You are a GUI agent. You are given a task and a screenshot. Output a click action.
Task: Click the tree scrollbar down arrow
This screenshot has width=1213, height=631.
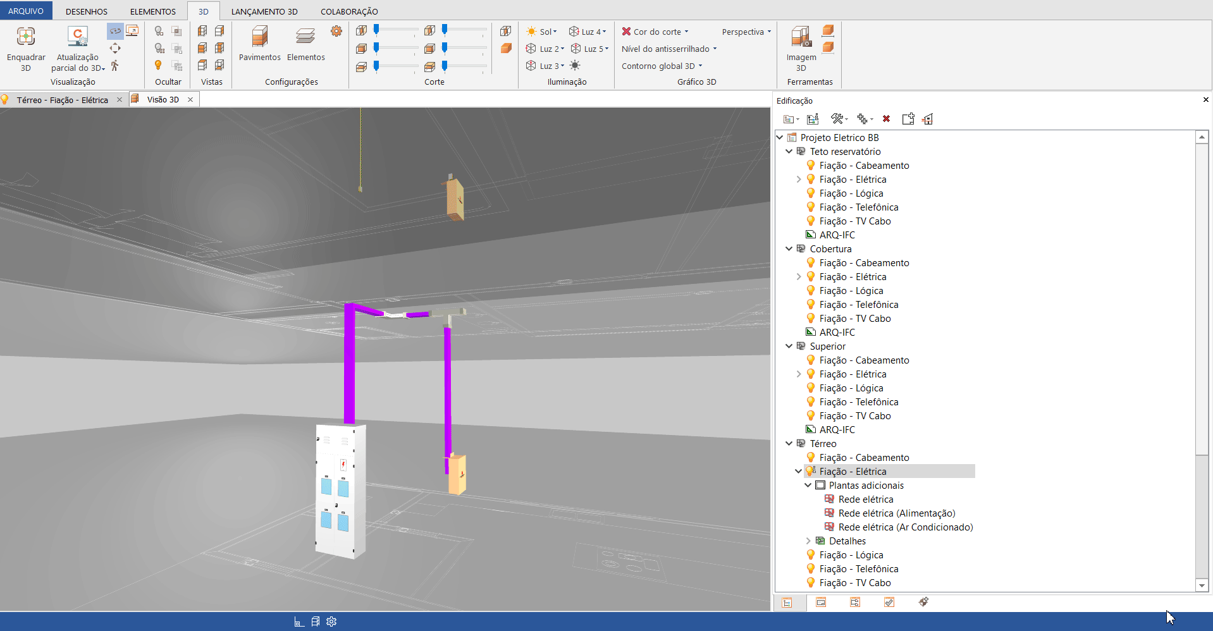tap(1202, 585)
